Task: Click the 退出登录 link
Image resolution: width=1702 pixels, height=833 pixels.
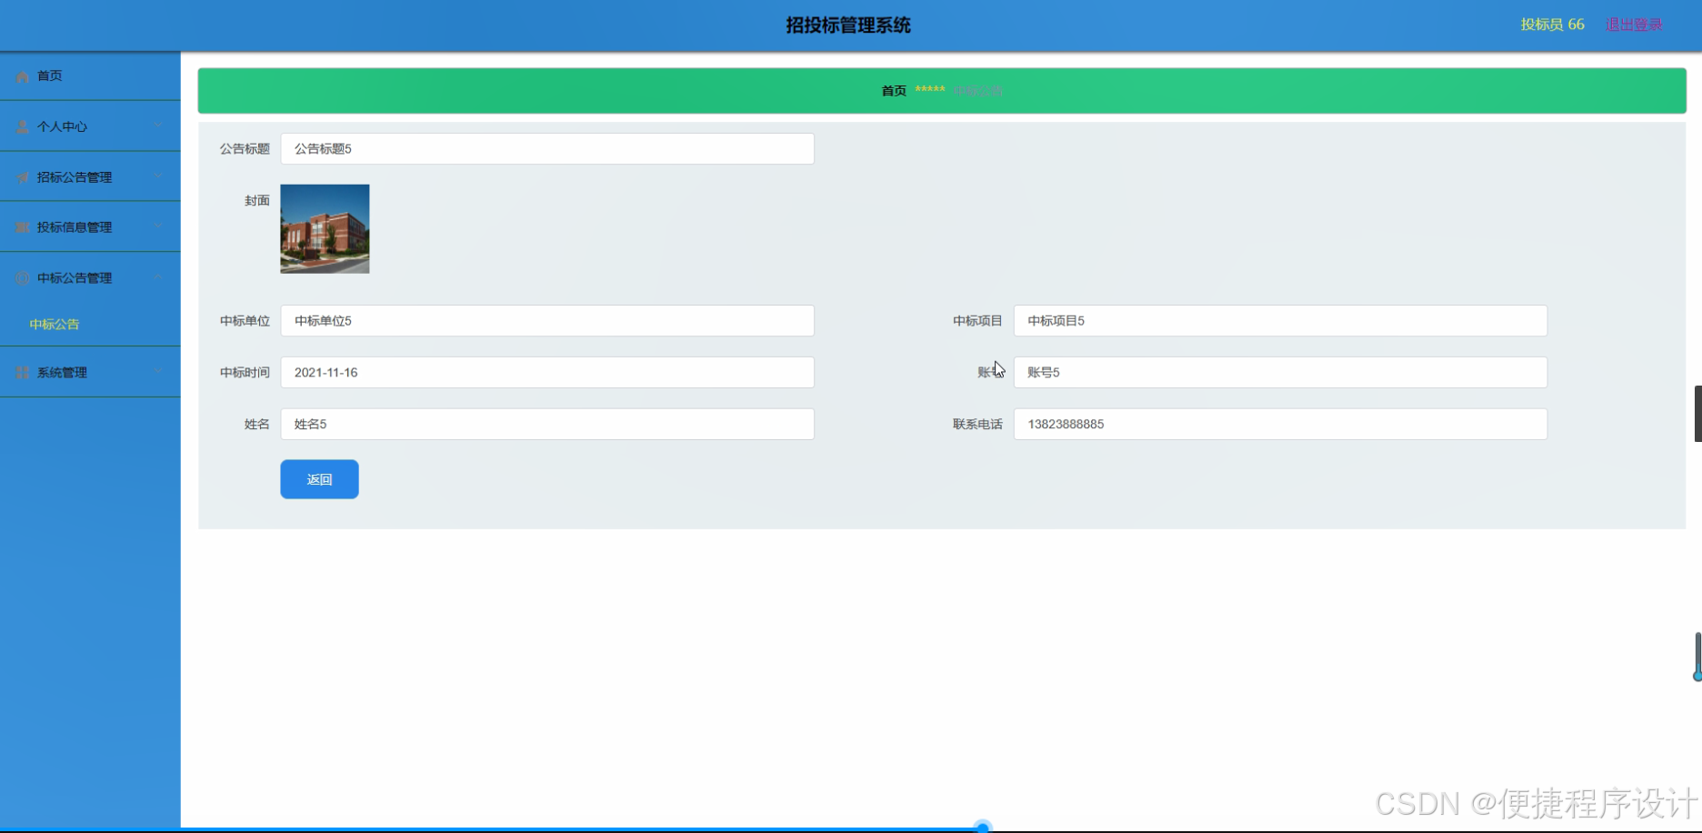Action: (1634, 25)
